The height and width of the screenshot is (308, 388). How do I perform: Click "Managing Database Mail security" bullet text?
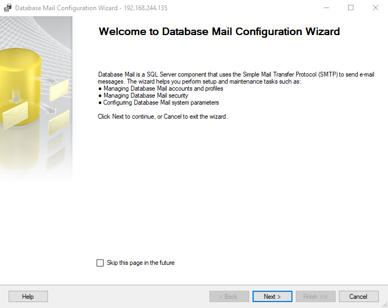tap(146, 95)
